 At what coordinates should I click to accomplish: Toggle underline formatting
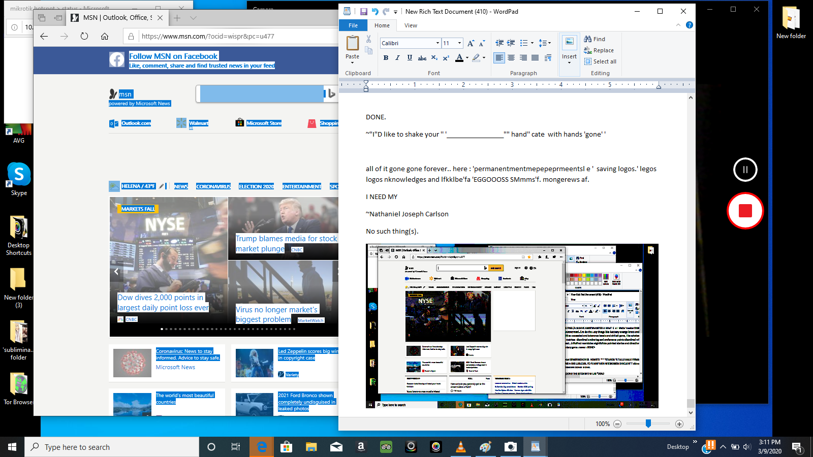pos(410,58)
